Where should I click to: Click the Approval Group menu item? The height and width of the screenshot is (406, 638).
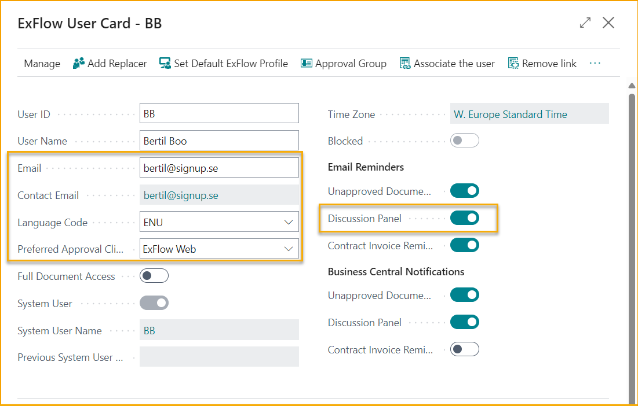pyautogui.click(x=351, y=64)
